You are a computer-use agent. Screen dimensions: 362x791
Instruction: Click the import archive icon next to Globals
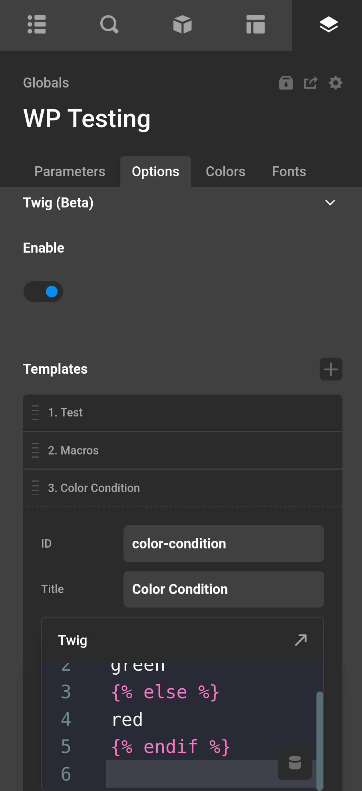click(x=286, y=83)
